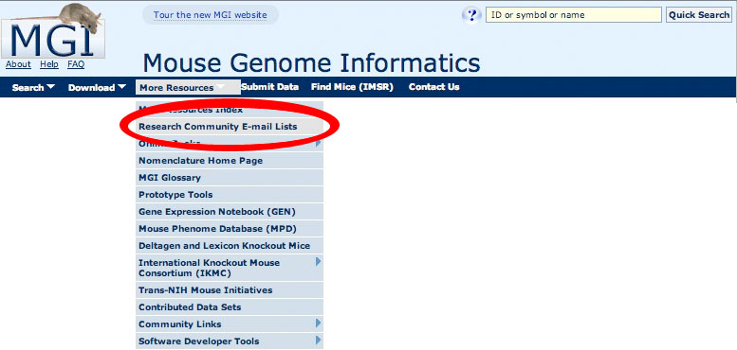Open Trans-NIH Mouse Initiatives
The width and height of the screenshot is (737, 350).
click(230, 290)
